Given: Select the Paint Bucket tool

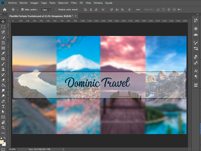Looking at the screenshot, I should [x=3, y=85].
